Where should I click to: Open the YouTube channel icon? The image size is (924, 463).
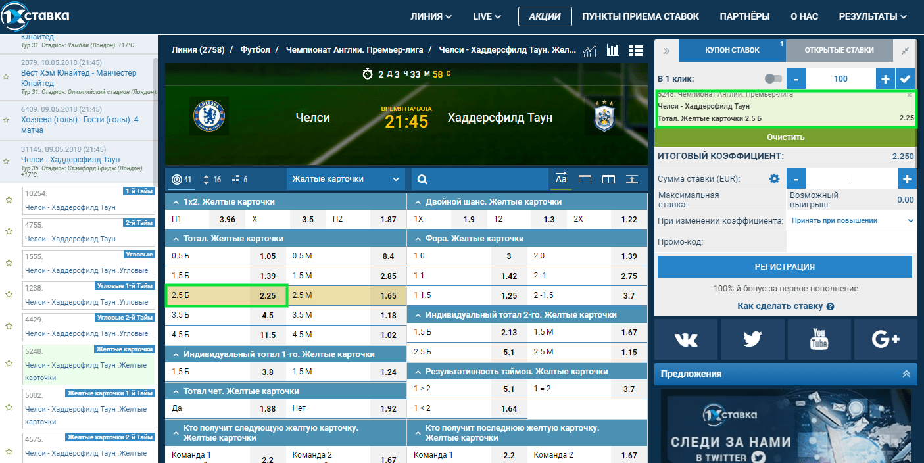pyautogui.click(x=819, y=339)
